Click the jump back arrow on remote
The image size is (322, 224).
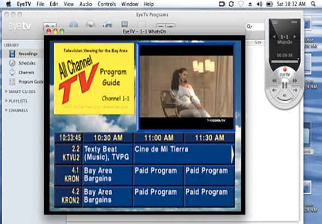point(275,90)
